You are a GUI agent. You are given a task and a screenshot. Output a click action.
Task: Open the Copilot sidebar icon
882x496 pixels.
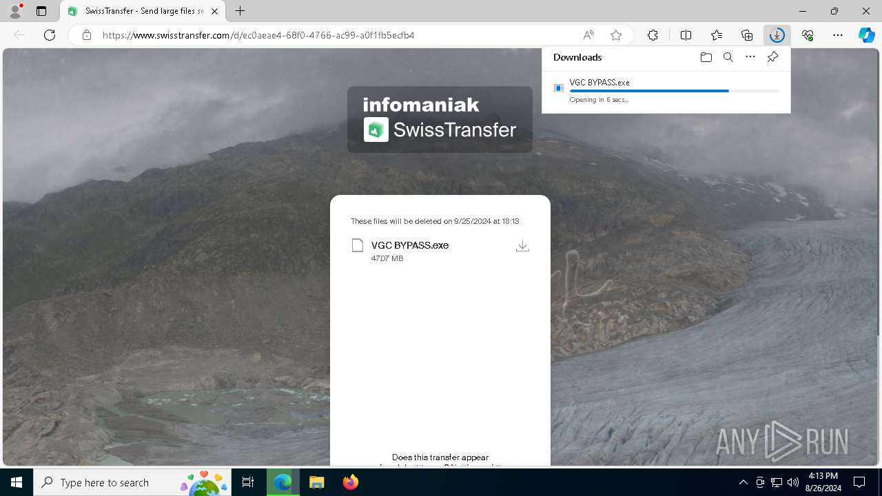[867, 35]
